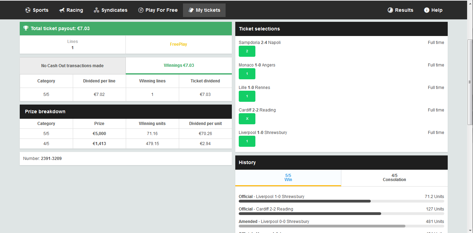
Task: Select the My tickets tab label
Action: pos(208,10)
